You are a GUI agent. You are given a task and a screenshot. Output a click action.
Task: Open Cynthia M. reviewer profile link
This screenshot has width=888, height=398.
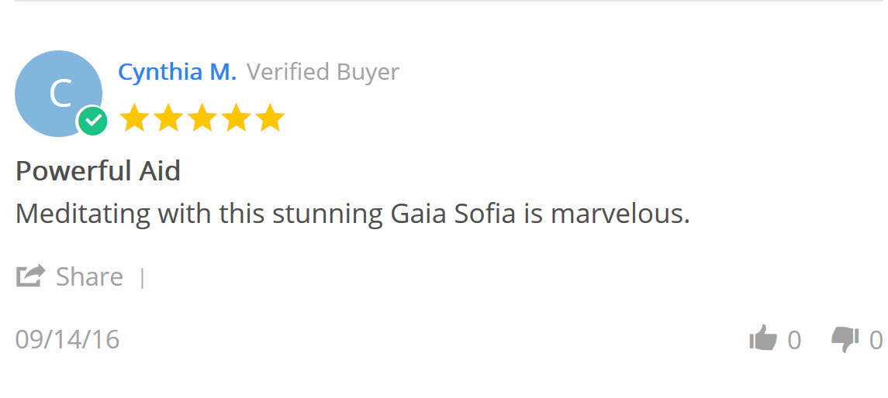pyautogui.click(x=178, y=72)
